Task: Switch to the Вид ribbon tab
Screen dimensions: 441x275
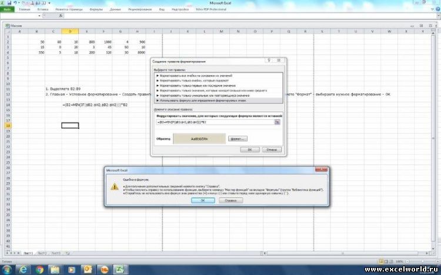Action: pos(162,9)
